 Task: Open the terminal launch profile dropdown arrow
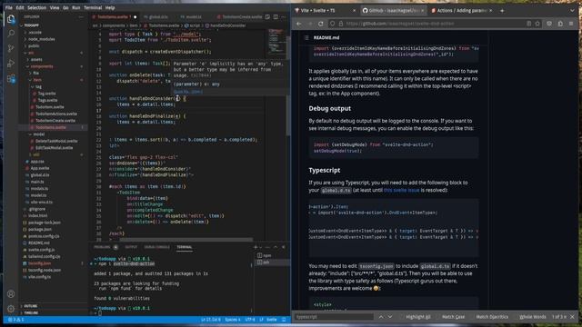(261, 247)
